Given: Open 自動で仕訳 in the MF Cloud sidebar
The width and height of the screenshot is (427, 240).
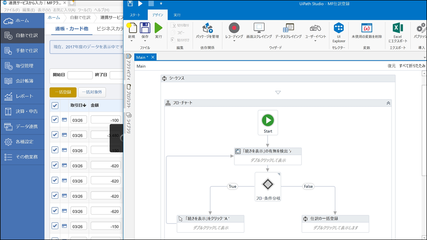Looking at the screenshot, I should (x=22, y=36).
